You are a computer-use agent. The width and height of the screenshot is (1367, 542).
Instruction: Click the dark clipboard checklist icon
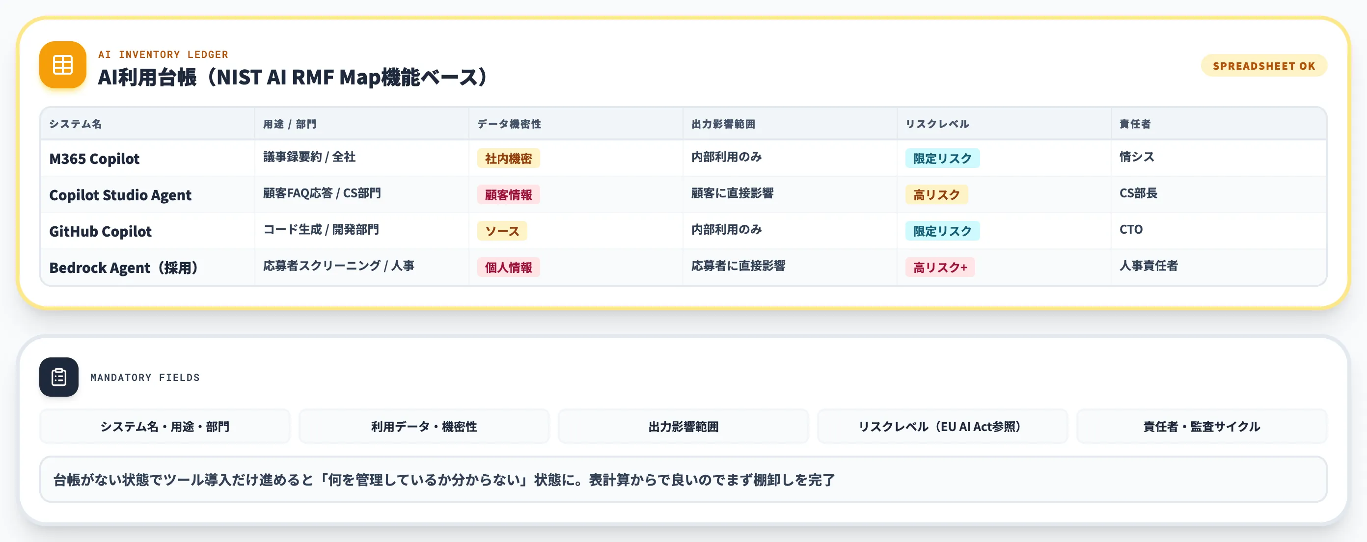pos(59,377)
